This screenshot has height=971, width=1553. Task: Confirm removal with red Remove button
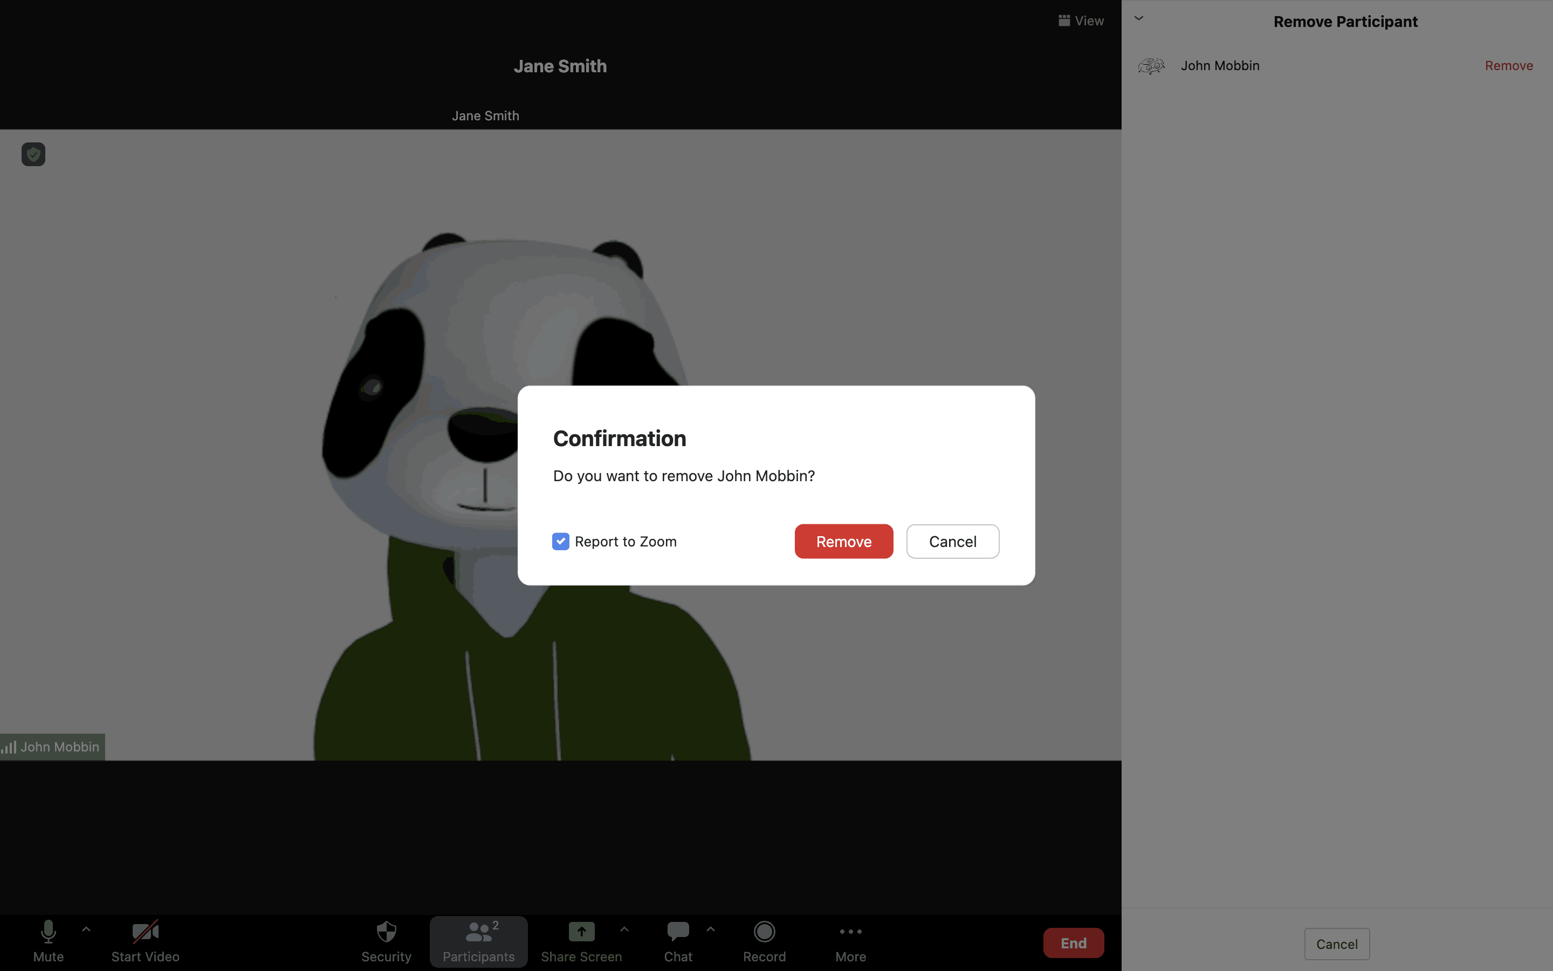pyautogui.click(x=844, y=542)
